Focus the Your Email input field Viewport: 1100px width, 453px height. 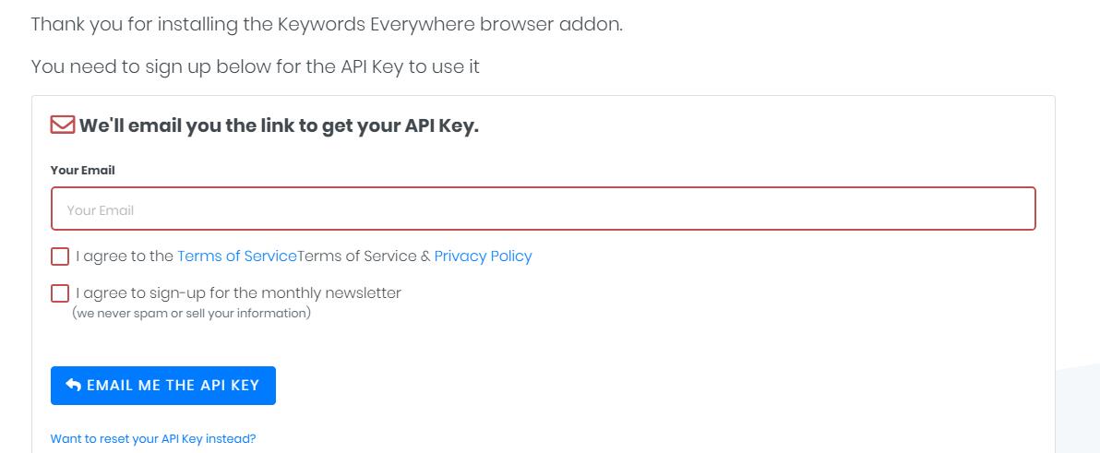point(543,209)
